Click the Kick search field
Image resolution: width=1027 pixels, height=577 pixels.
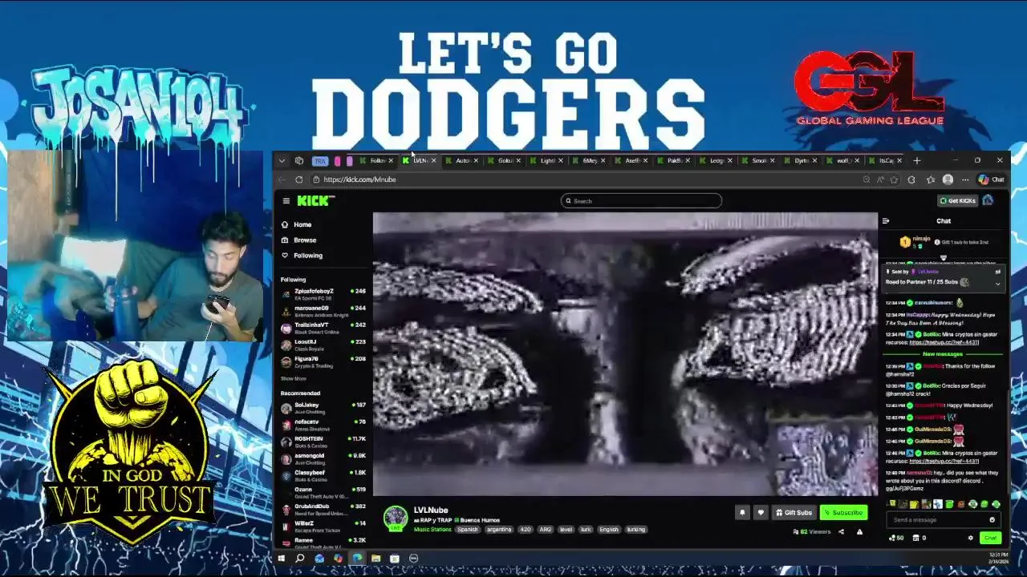point(641,201)
